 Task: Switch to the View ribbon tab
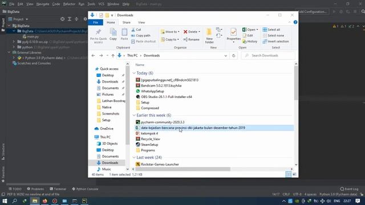141,22
